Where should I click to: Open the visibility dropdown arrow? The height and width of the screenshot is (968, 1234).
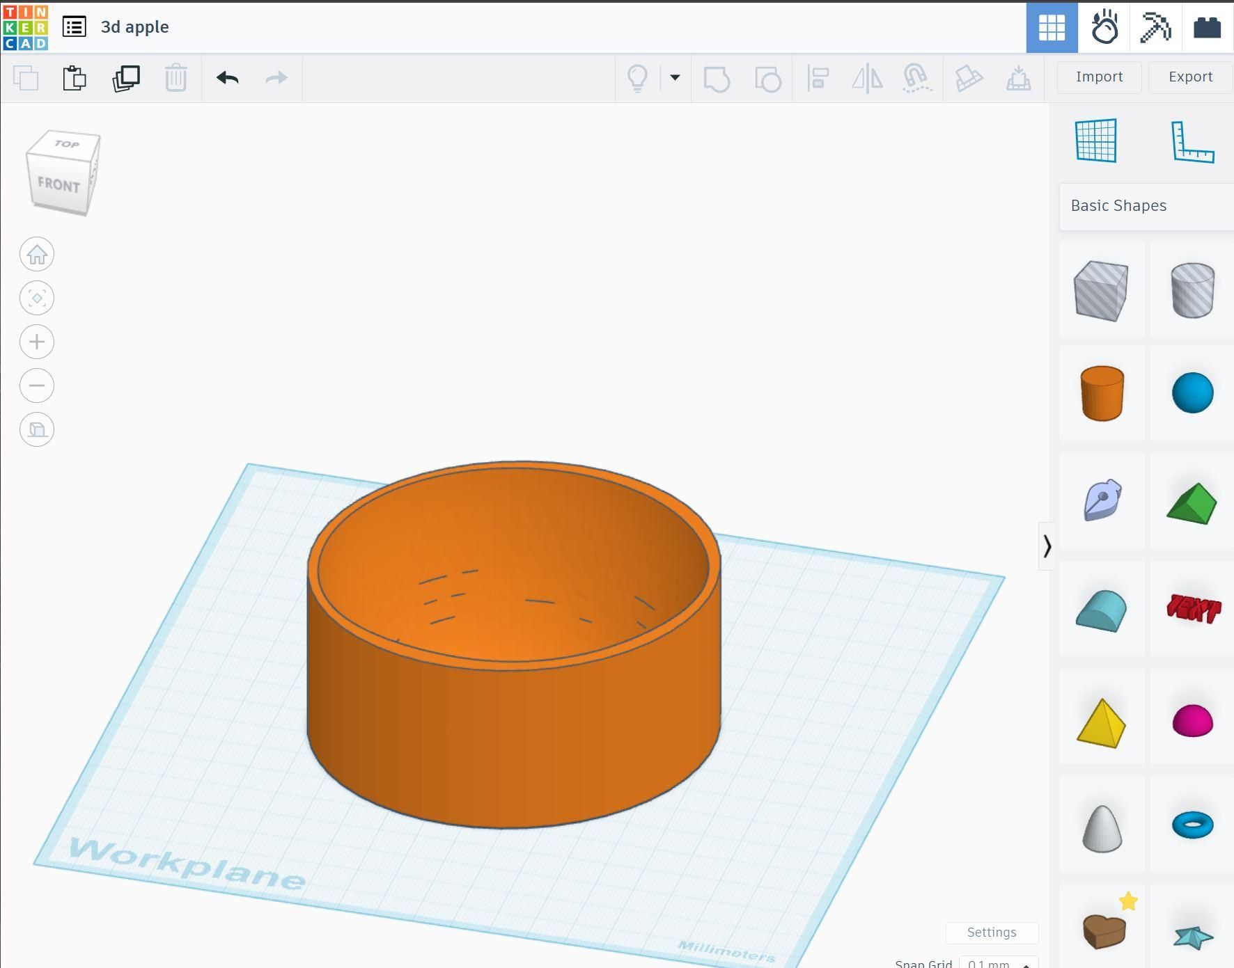point(675,77)
